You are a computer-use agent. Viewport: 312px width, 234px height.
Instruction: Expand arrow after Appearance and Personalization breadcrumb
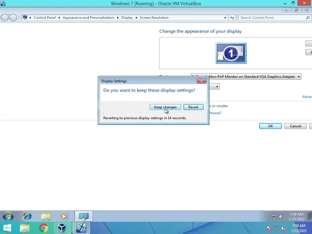coord(118,18)
